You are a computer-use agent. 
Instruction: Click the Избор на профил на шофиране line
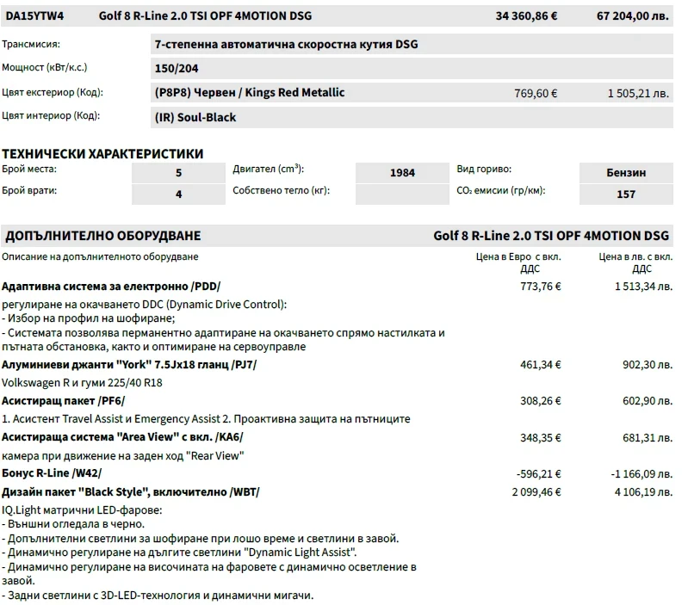pos(88,318)
